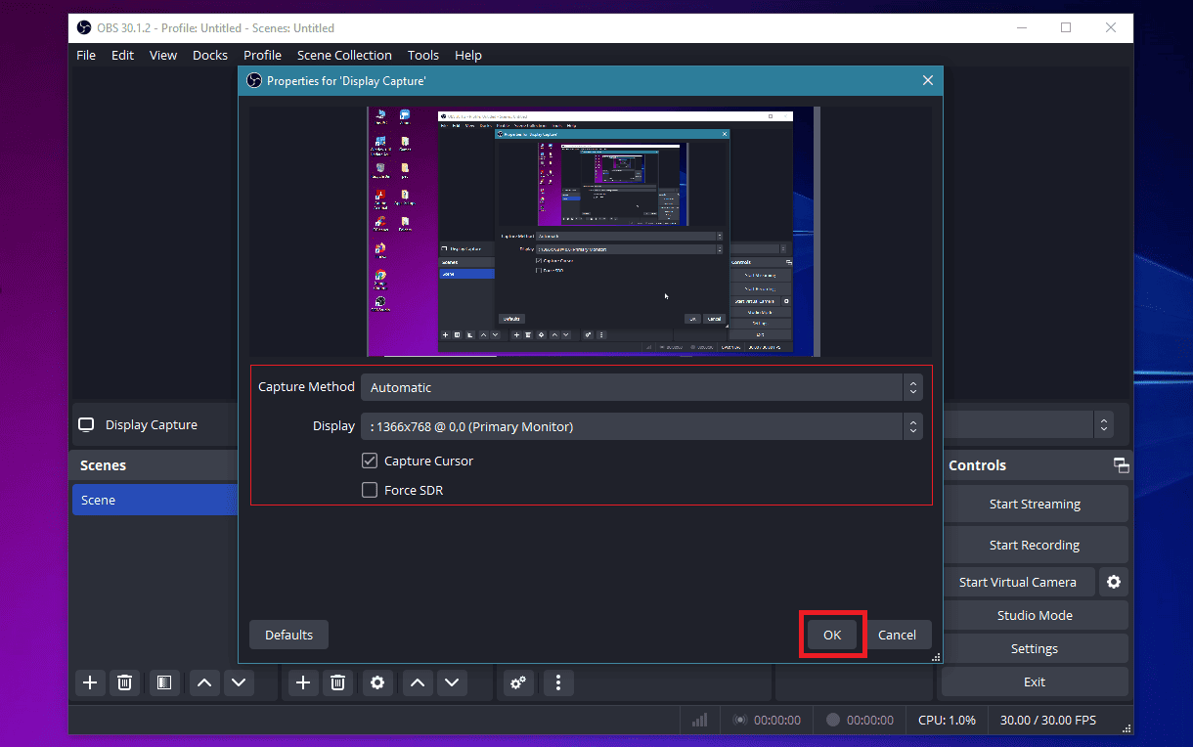Open the audio mixer three-dot menu

(x=558, y=682)
